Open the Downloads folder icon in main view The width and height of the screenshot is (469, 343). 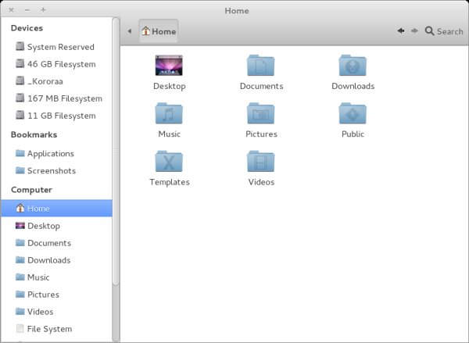click(353, 65)
